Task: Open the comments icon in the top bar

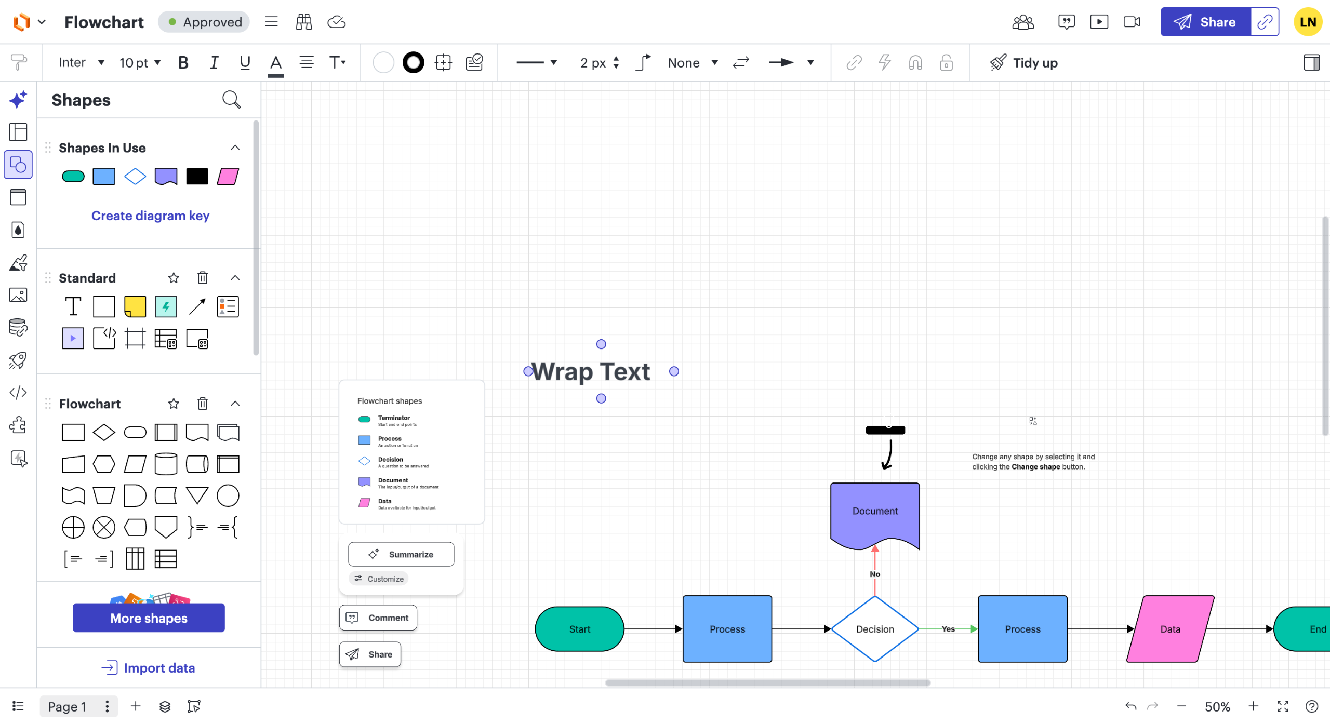Action: (x=1066, y=22)
